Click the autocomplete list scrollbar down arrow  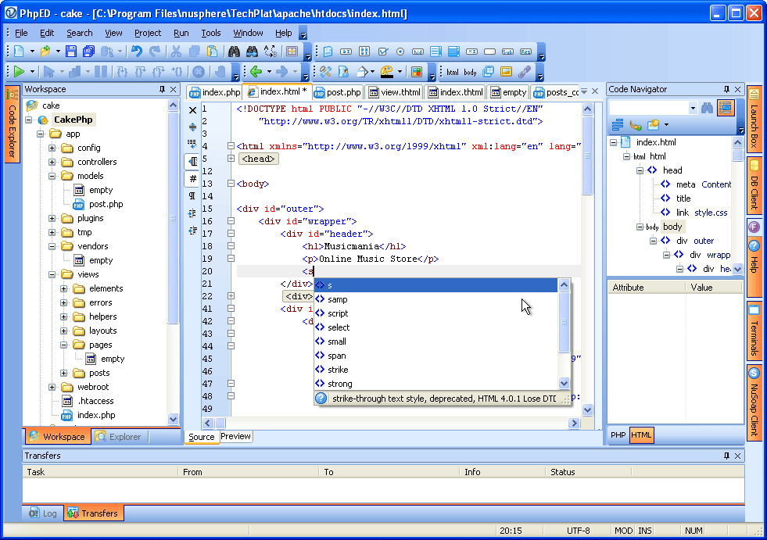564,383
